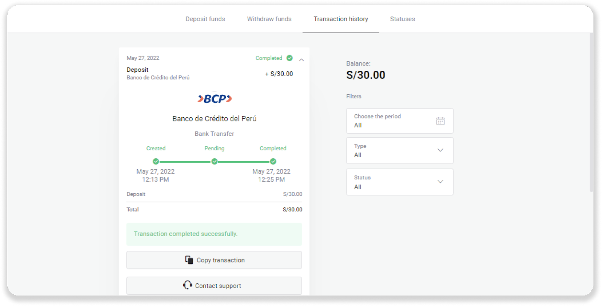602x306 pixels.
Task: Open the Statuses tab
Action: [x=402, y=19]
